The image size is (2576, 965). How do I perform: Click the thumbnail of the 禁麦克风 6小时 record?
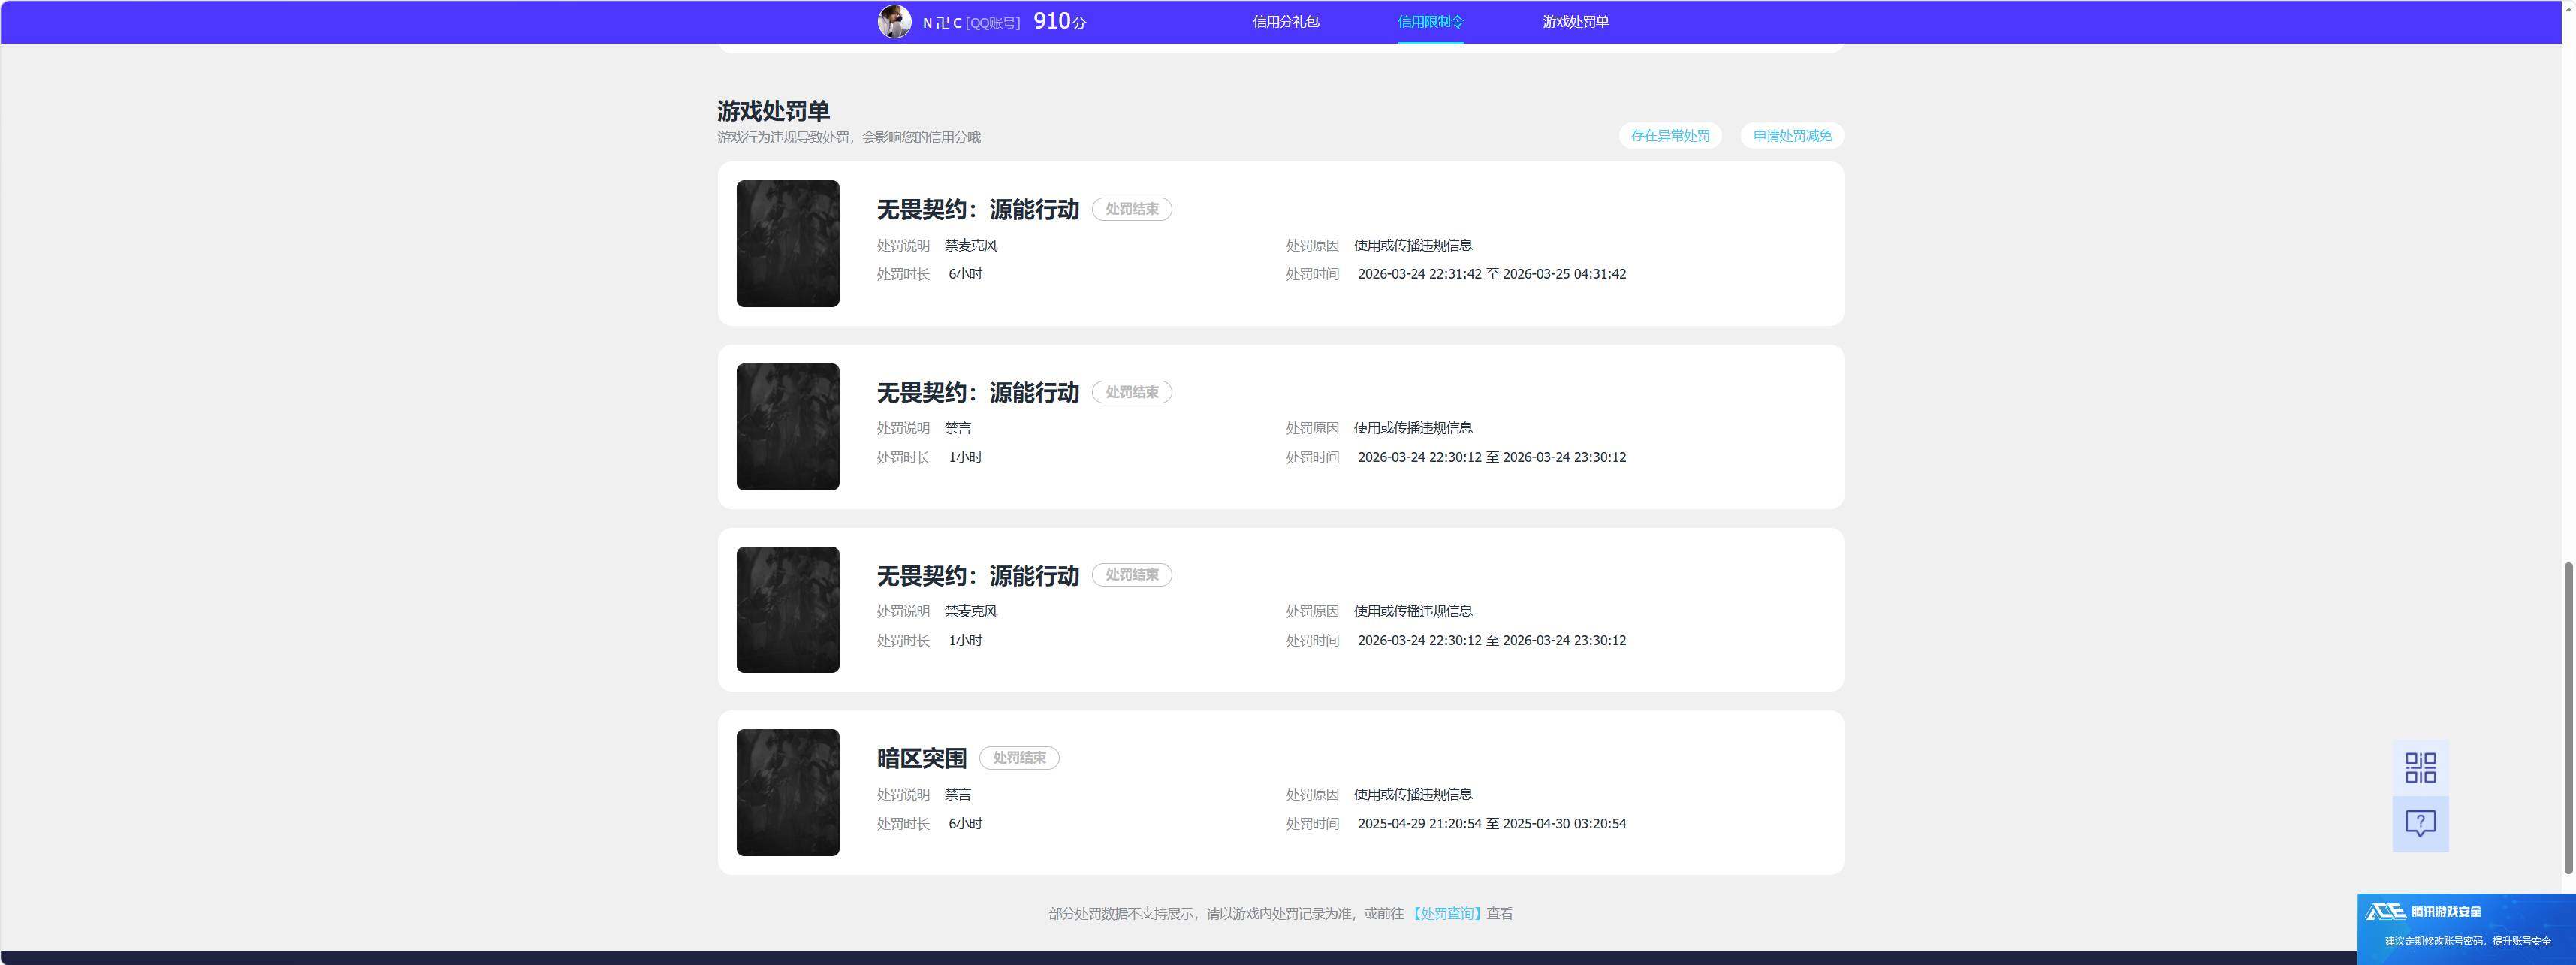point(788,243)
